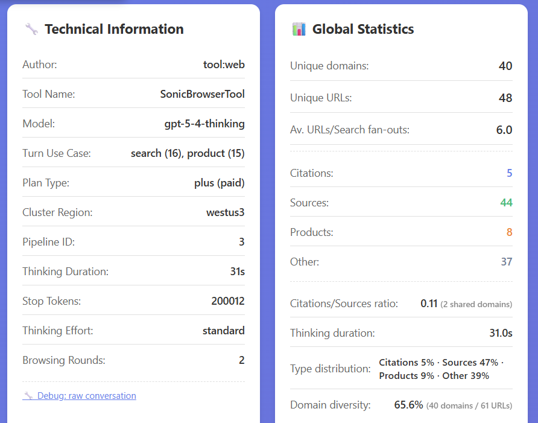Click the gpt-5-4-thinking model value

pos(204,124)
